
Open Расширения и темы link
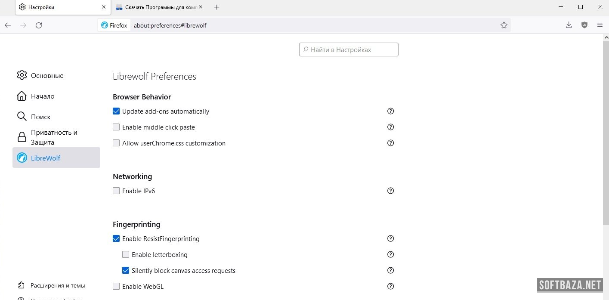coord(58,285)
